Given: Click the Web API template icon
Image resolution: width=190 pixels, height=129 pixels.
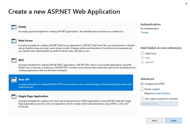Looking at the screenshot, I should tap(14, 80).
